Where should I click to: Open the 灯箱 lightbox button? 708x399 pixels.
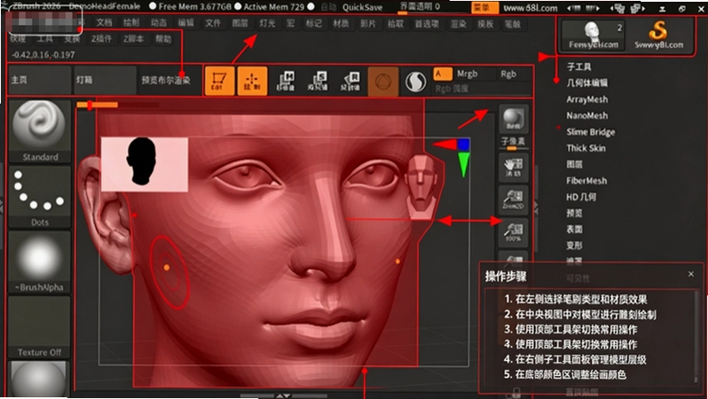105,81
